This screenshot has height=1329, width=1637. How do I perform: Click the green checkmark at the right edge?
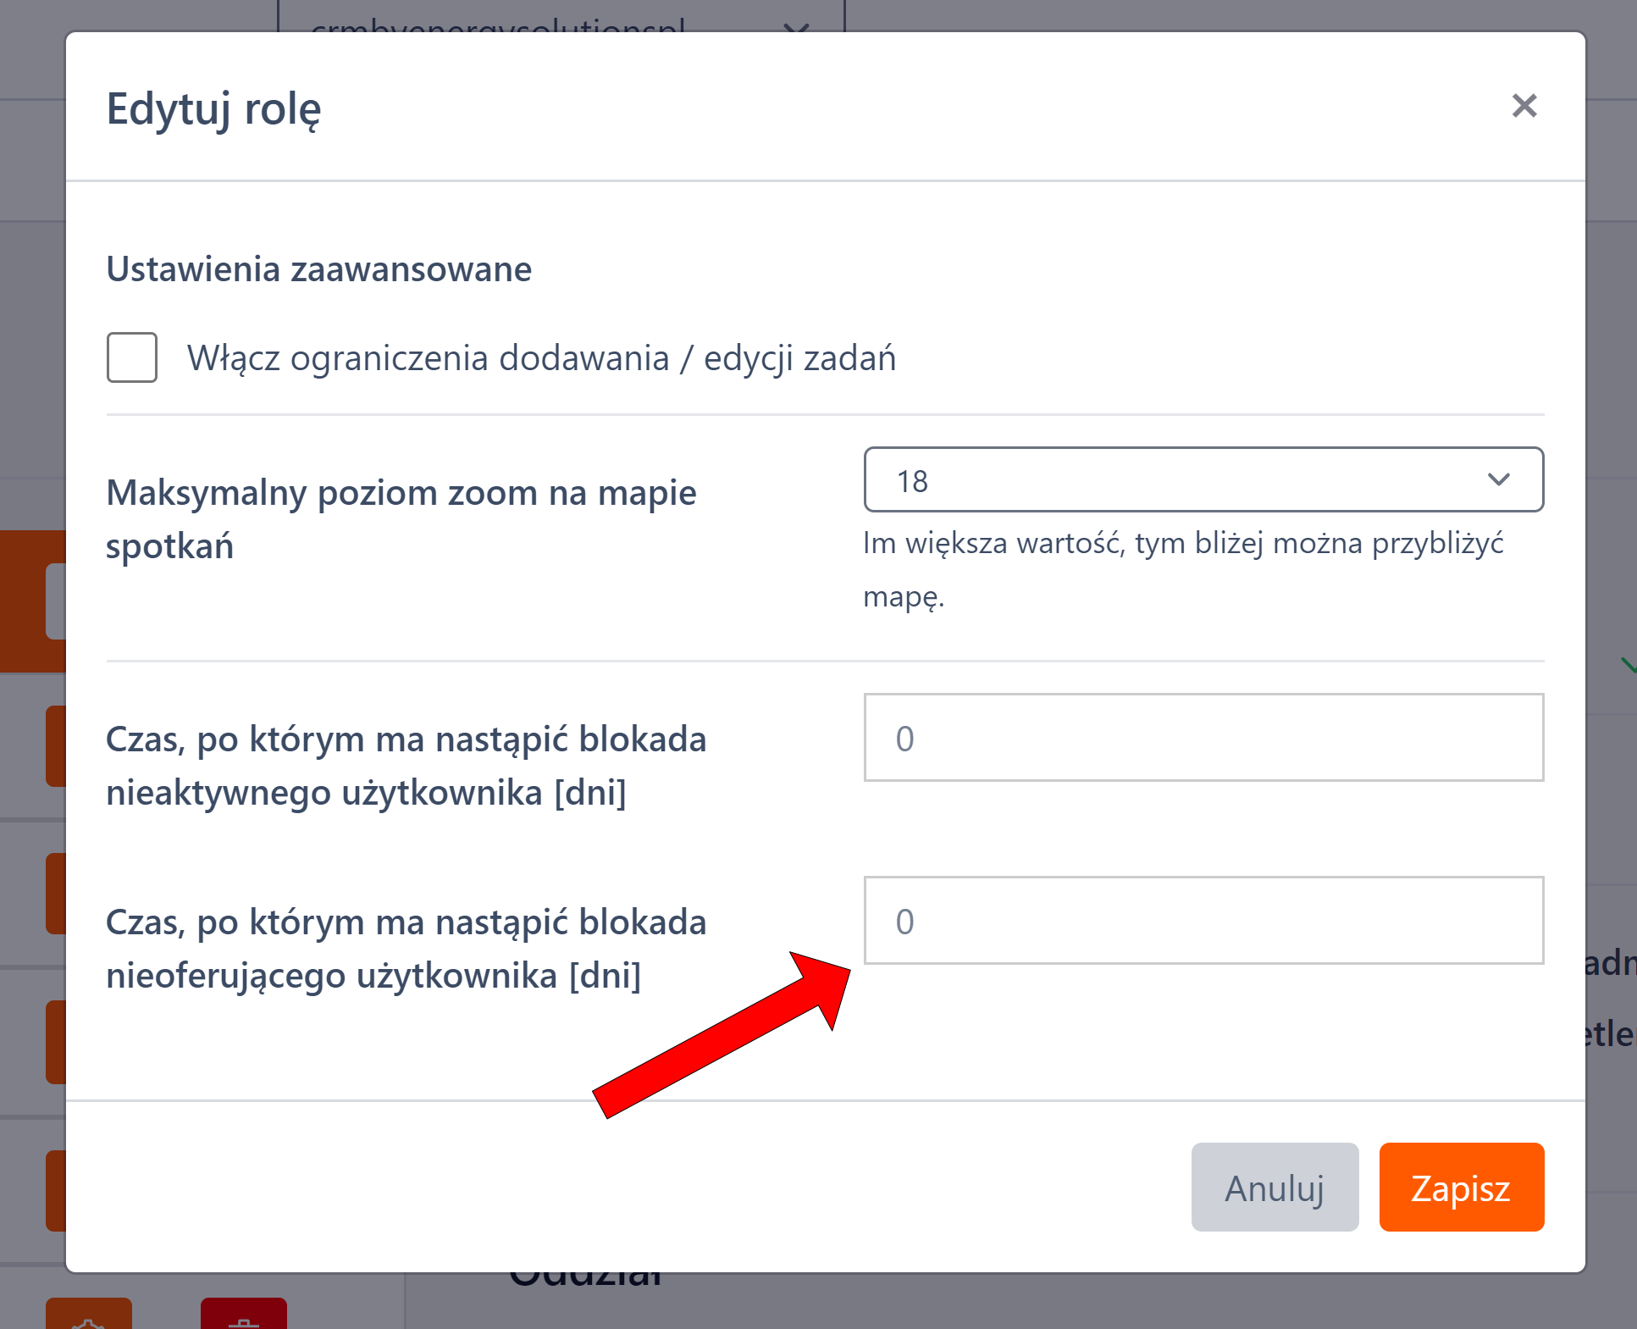[1629, 665]
